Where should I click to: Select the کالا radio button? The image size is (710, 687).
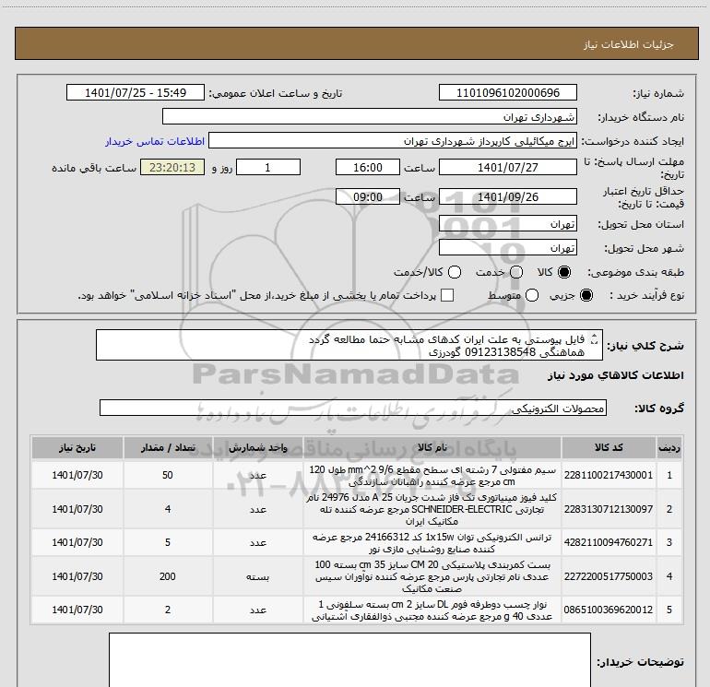pos(564,272)
